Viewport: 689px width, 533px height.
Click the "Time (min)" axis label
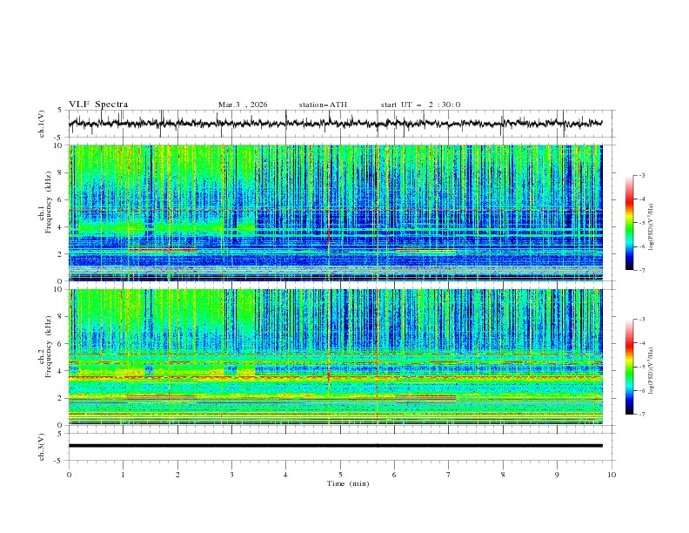click(x=348, y=483)
